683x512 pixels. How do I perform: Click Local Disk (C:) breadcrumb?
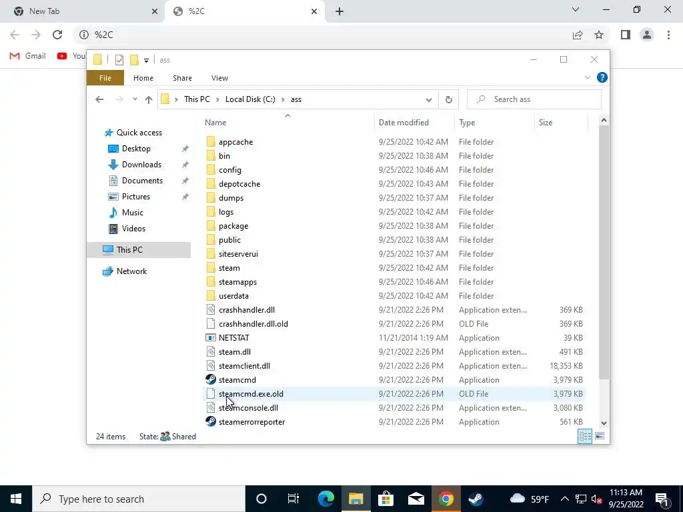click(x=250, y=100)
